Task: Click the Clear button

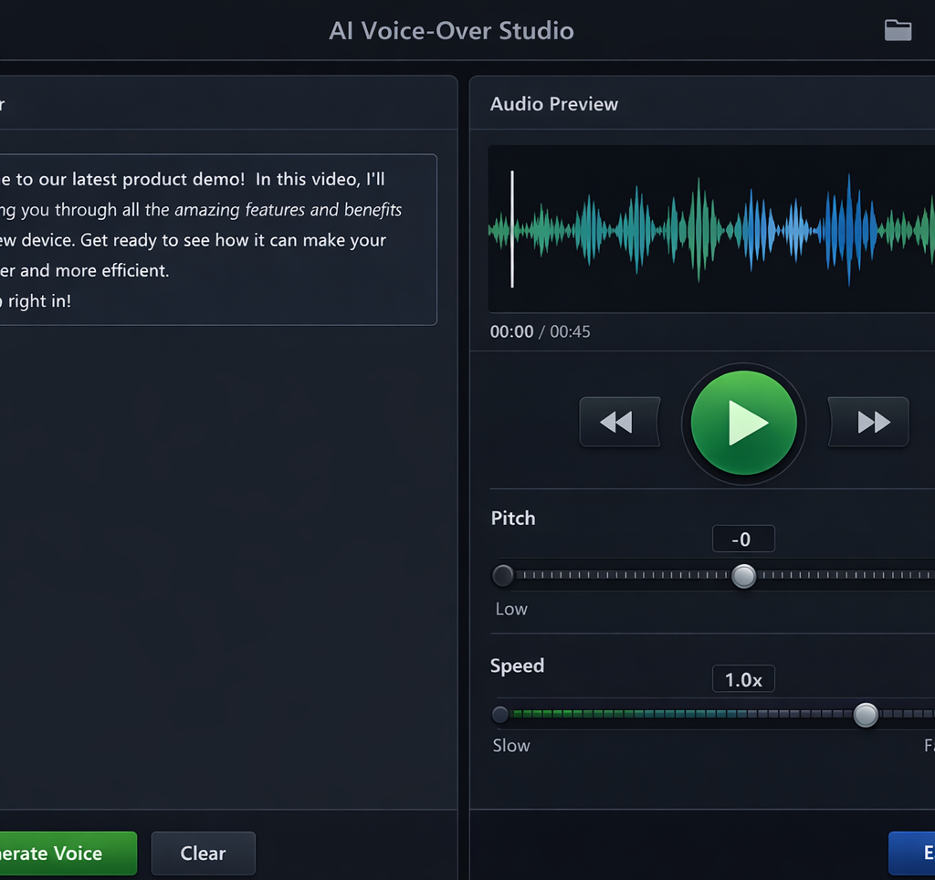Action: pyautogui.click(x=203, y=853)
